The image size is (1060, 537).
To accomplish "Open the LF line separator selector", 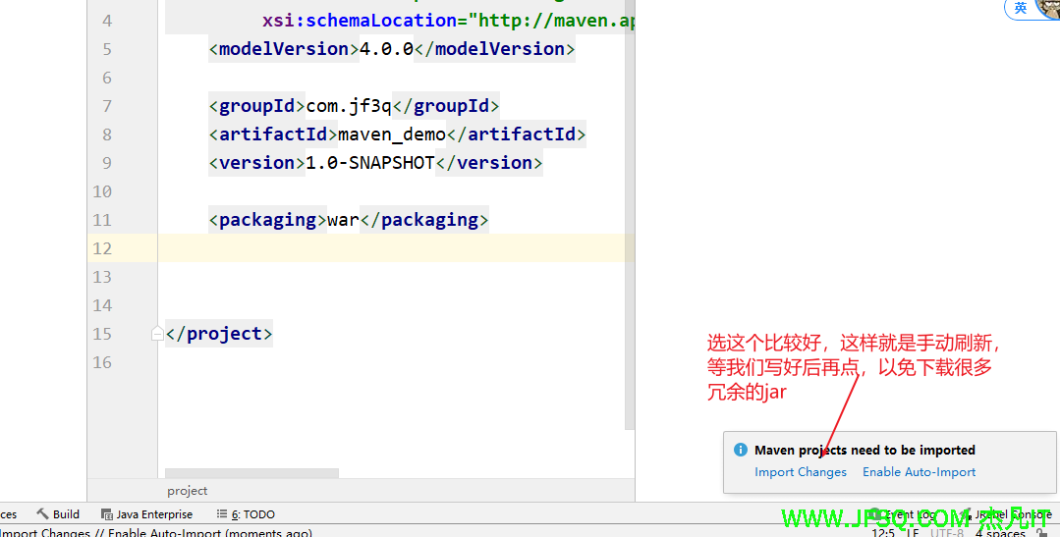I will [x=913, y=533].
